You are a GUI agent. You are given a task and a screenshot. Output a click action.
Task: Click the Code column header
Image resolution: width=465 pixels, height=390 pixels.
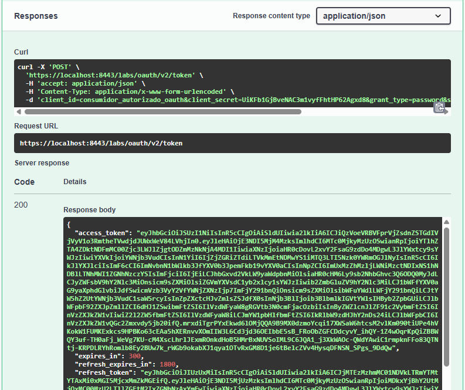25,182
